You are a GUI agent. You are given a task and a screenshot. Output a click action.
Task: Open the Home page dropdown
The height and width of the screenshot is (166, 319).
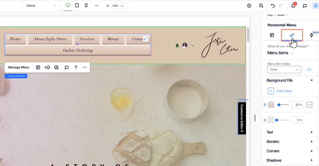click(41, 6)
